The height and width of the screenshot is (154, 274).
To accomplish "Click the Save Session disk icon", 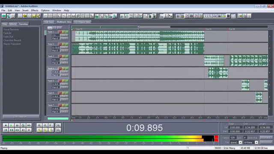I will pyautogui.click(x=34, y=16).
